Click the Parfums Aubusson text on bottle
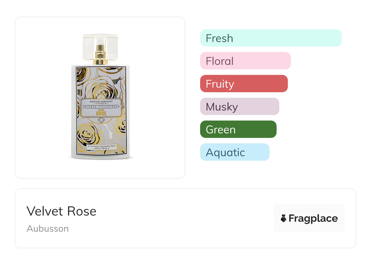 (x=101, y=101)
